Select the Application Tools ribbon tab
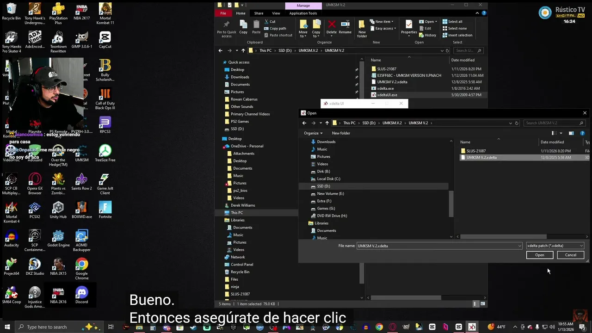592x333 pixels. (x=303, y=13)
